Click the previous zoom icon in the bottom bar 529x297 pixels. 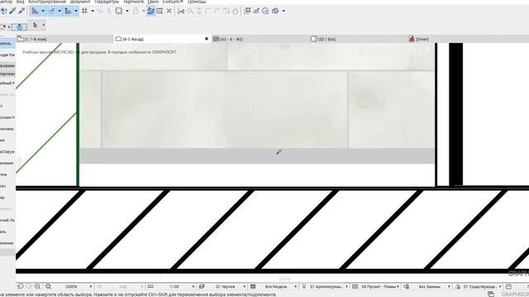click(20, 286)
